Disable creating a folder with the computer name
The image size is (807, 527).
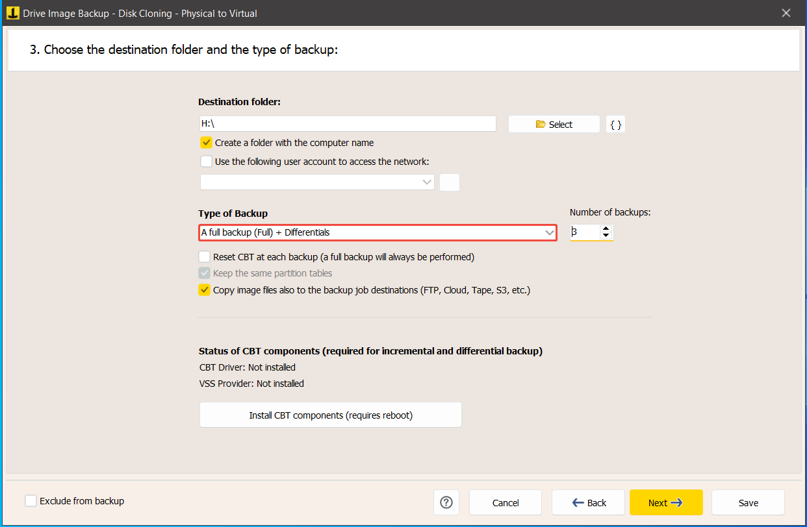click(x=206, y=142)
